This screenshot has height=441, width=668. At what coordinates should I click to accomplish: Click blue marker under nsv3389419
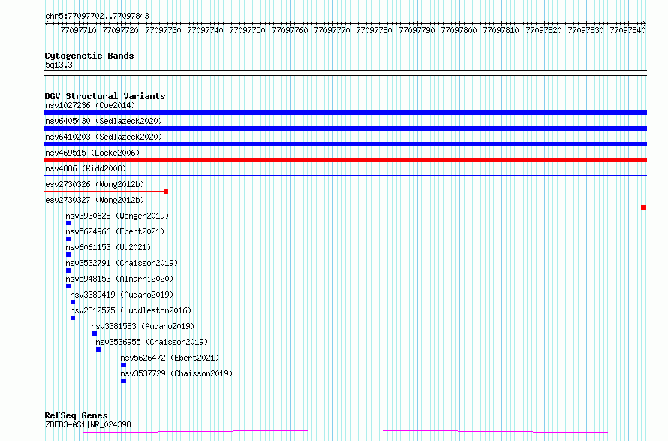click(73, 302)
